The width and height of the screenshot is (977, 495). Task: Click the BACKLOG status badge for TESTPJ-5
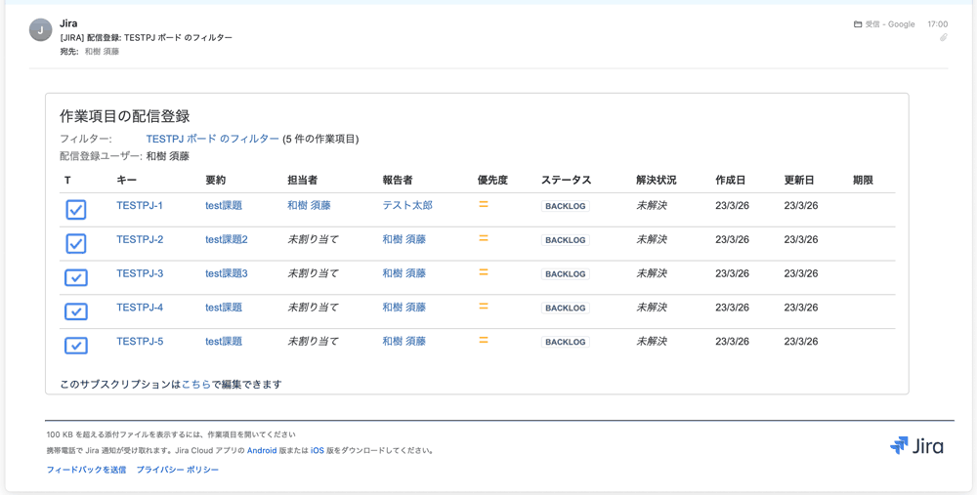565,342
